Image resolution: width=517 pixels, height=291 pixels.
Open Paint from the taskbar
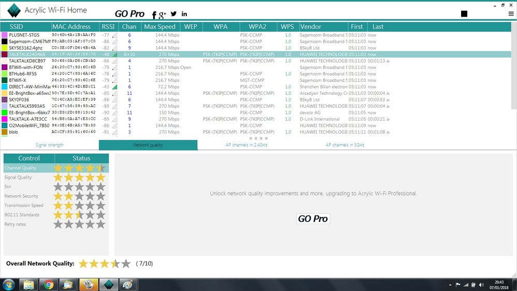click(128, 284)
